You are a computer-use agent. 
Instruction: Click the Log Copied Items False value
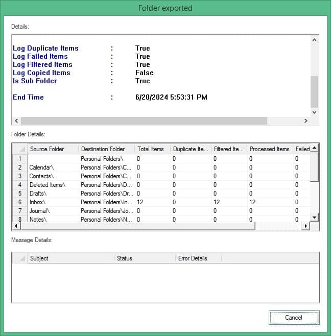(144, 73)
